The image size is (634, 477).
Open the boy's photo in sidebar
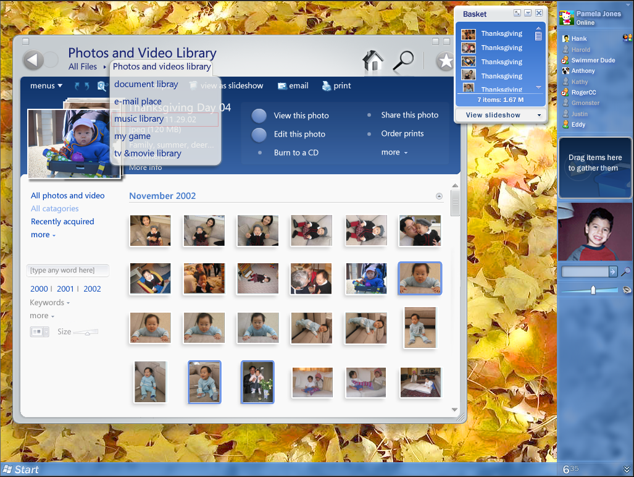pyautogui.click(x=594, y=232)
